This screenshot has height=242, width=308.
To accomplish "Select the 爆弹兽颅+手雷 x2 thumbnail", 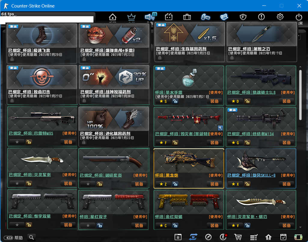I will (x=114, y=36).
